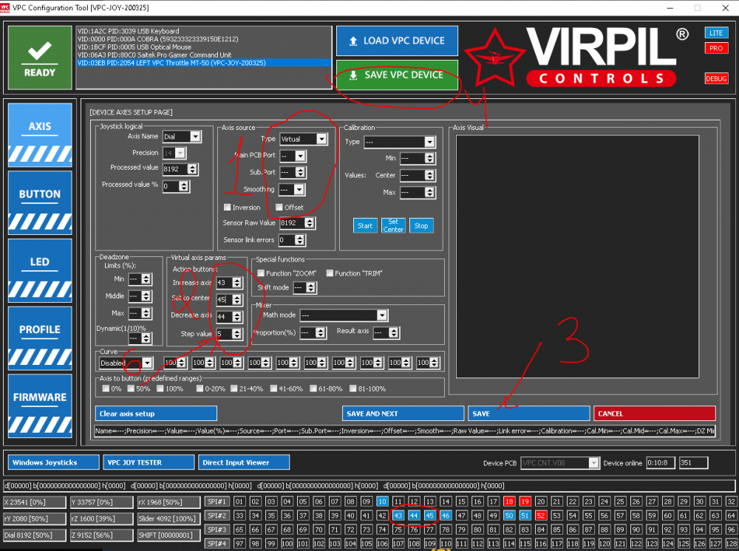Screen dimensions: 739x551
Task: Click the red CANCEL button
Action: coord(655,414)
